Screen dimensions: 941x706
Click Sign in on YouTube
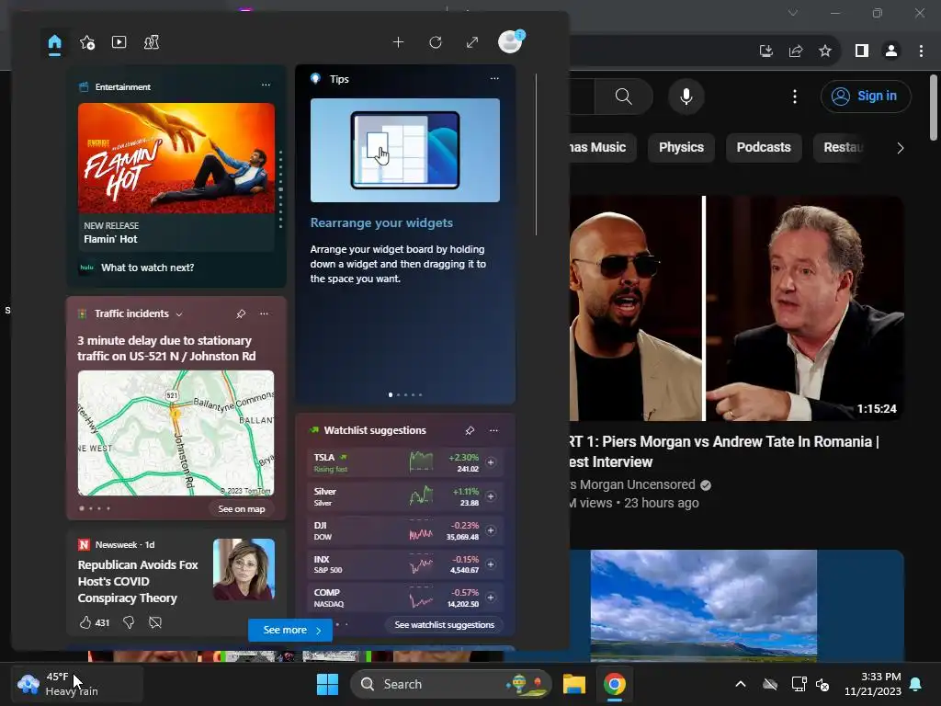[866, 96]
